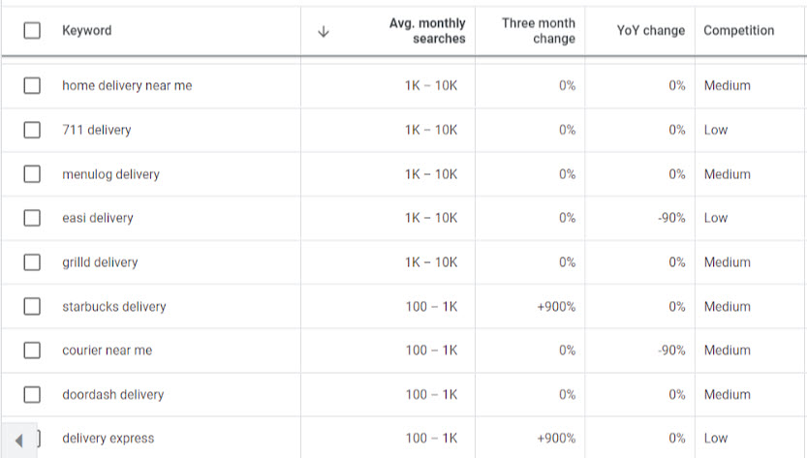This screenshot has width=807, height=458.
Task: Tick the 'starbucks delivery' checkbox
Action: pos(32,307)
